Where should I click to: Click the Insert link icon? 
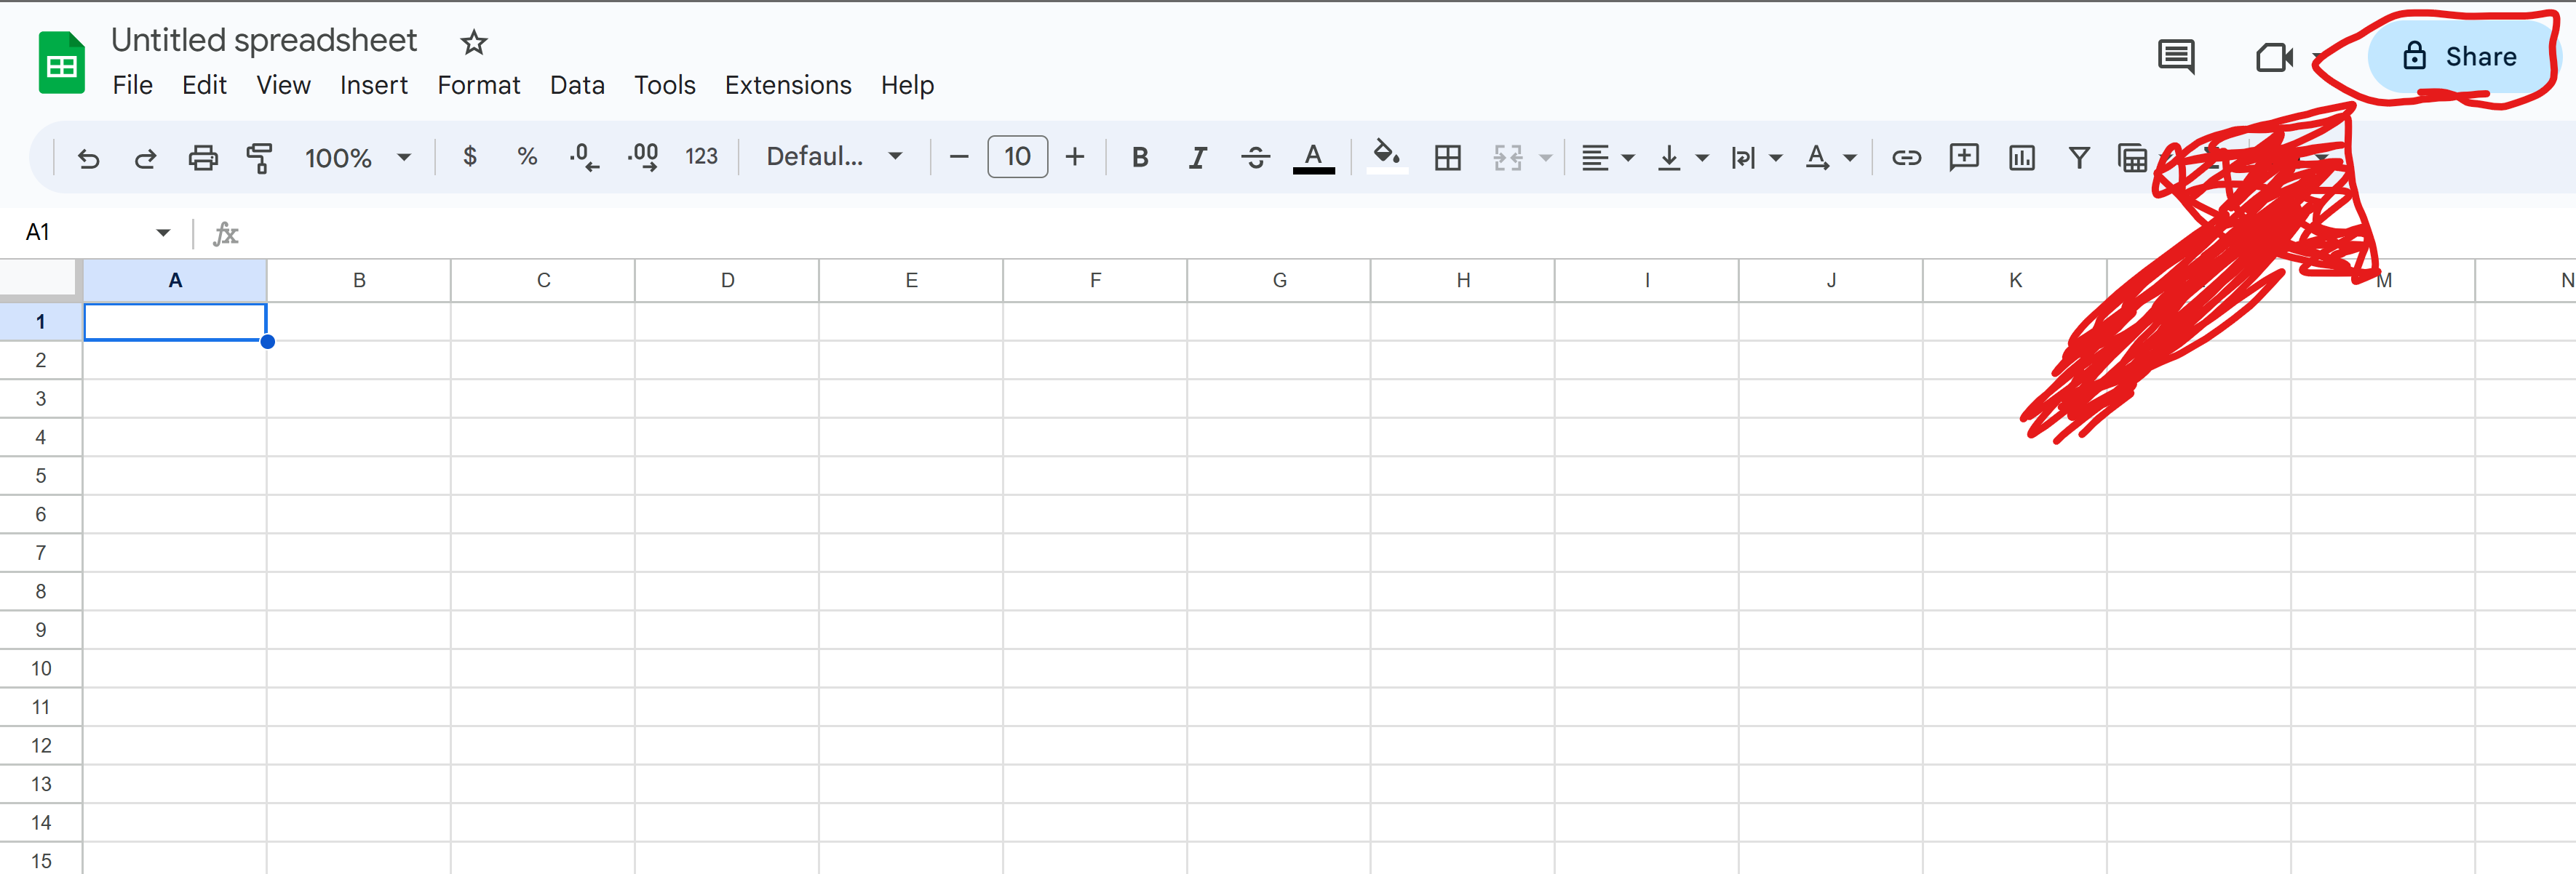click(x=1906, y=158)
